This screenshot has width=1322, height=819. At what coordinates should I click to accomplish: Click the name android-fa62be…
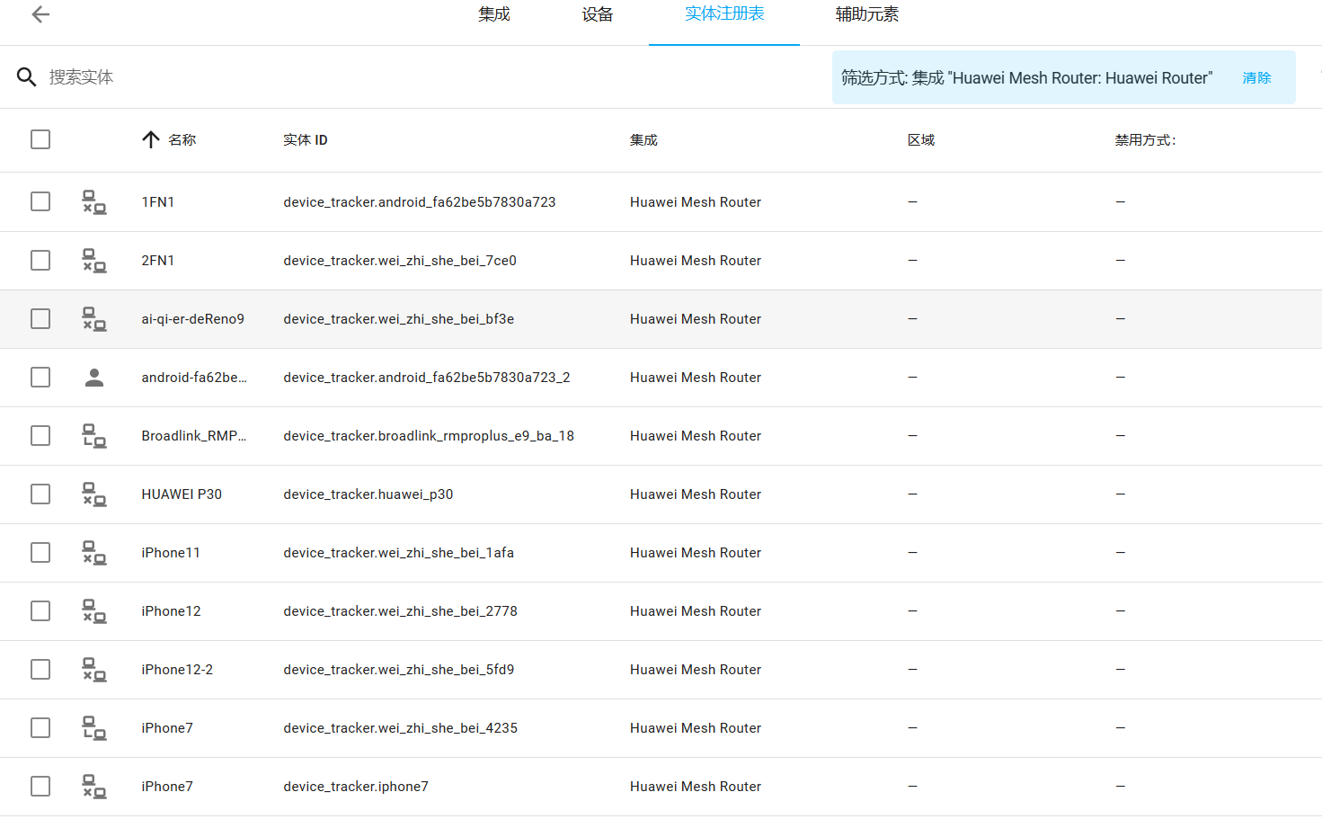tap(194, 378)
